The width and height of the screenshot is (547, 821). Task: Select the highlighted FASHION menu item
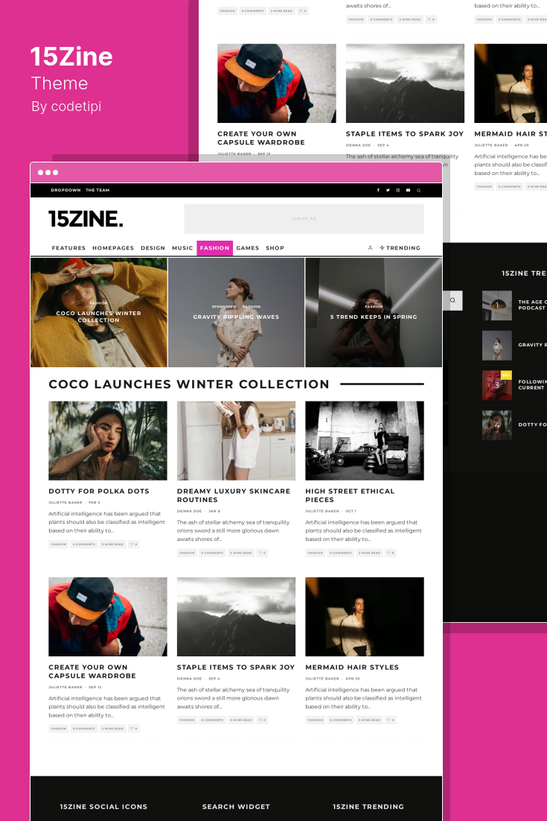tap(215, 248)
